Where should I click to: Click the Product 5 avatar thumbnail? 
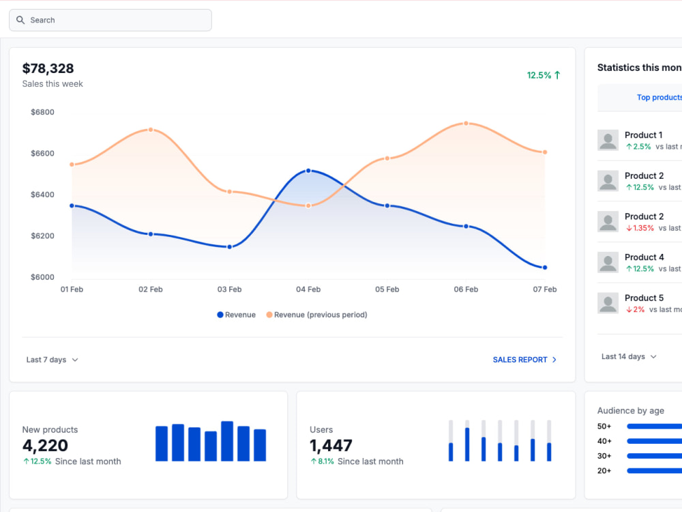coord(608,303)
